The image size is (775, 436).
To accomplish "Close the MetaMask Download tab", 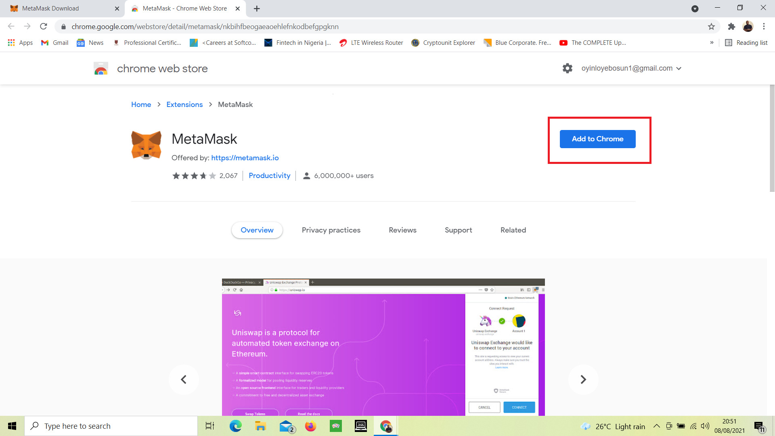I will tap(117, 8).
